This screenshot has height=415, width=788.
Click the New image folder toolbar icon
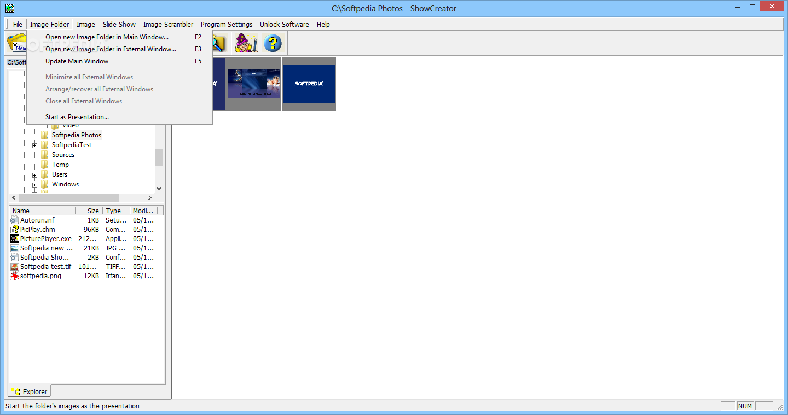pyautogui.click(x=16, y=43)
